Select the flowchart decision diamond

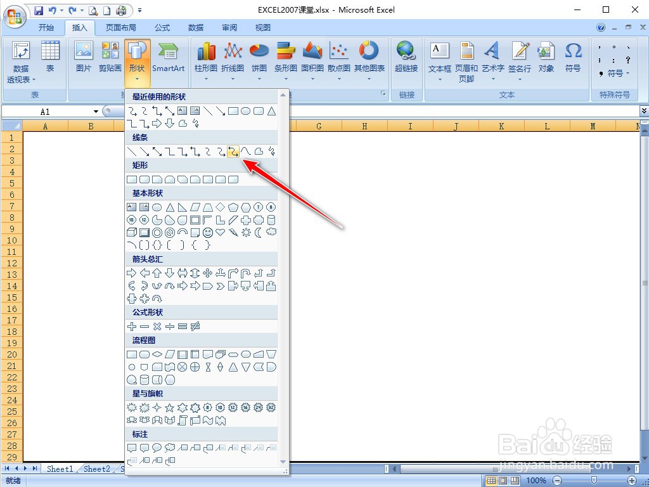157,354
